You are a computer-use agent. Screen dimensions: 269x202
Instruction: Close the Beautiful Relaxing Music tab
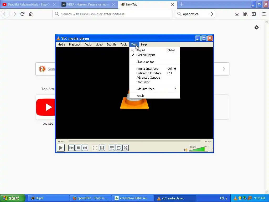(54, 4)
